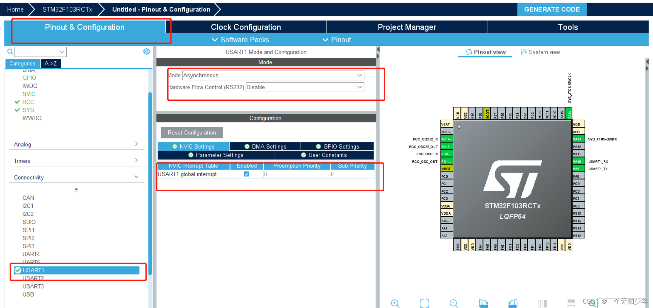Screen dimensions: 653x308
Task: Rotate the chip clockwise
Action: (x=483, y=303)
